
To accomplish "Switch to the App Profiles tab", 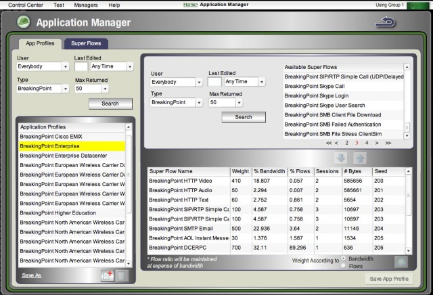I will [x=40, y=43].
